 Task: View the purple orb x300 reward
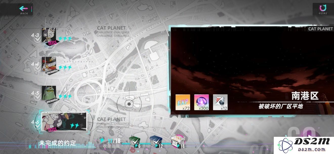click(x=201, y=102)
